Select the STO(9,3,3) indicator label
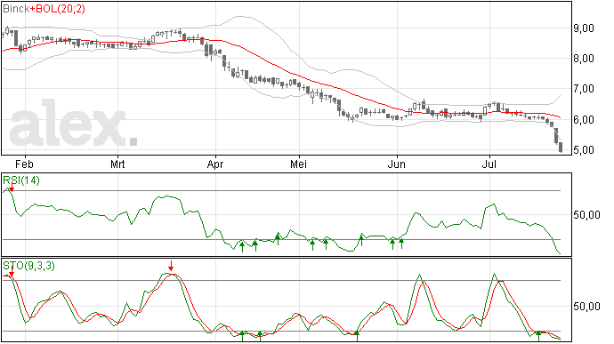This screenshot has height=344, width=614. coord(29,266)
